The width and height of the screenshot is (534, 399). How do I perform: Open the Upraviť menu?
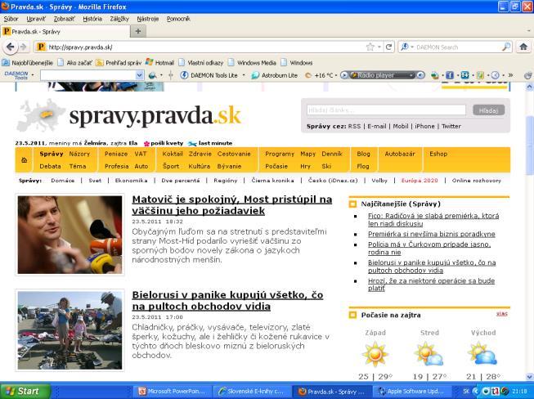tap(36, 19)
